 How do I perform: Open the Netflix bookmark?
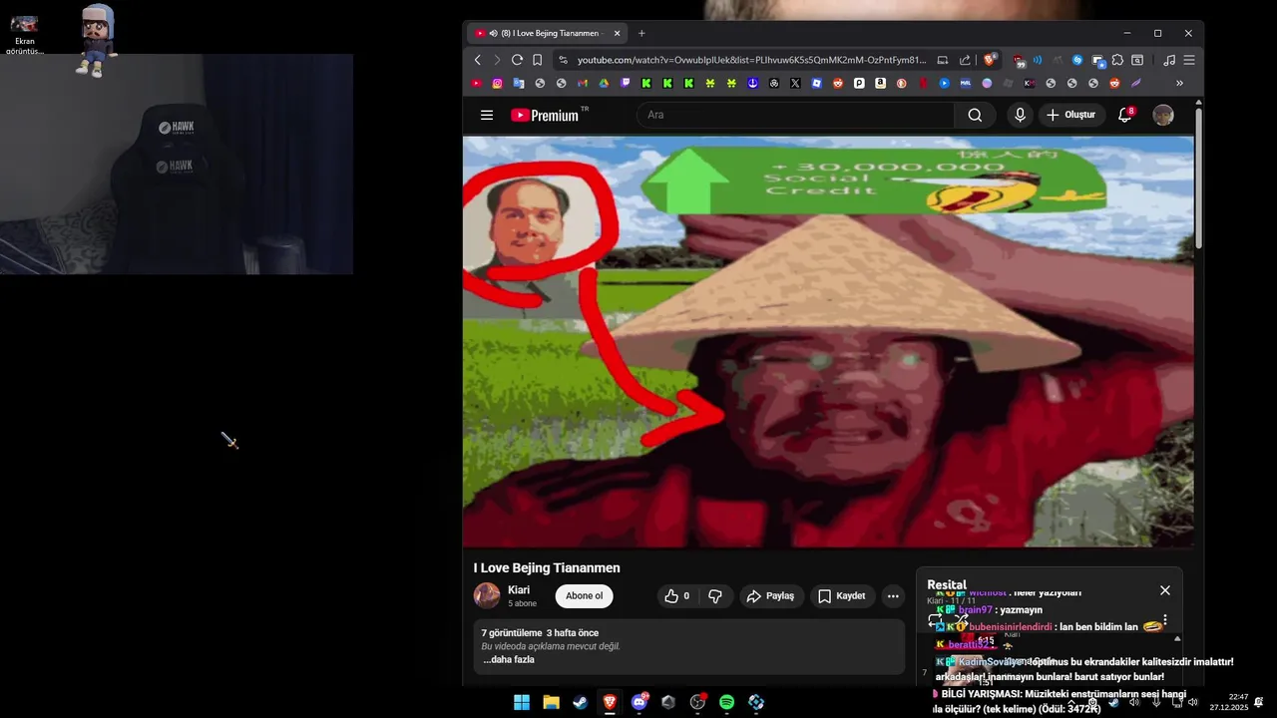coord(923,84)
